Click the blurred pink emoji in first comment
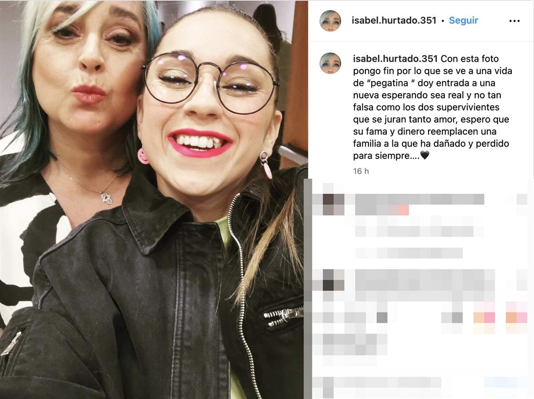Screen dimensions: 534x399 pos(403,210)
